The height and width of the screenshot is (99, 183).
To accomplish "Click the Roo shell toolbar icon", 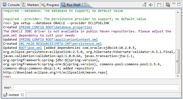I will pos(168,5).
